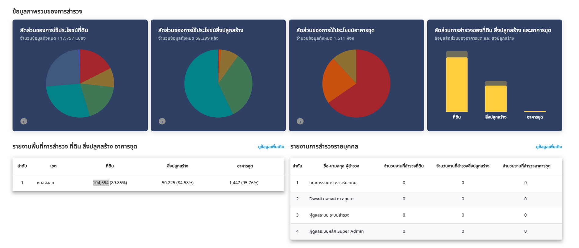This screenshot has height=248, width=579.
Task: Click info icon on land use pie card
Action: [x=24, y=121]
